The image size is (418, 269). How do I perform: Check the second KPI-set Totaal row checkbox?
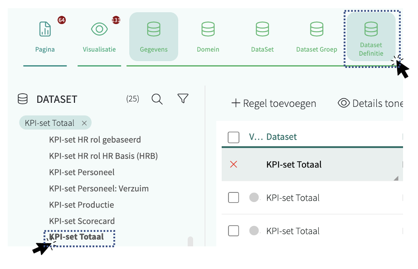tap(233, 231)
